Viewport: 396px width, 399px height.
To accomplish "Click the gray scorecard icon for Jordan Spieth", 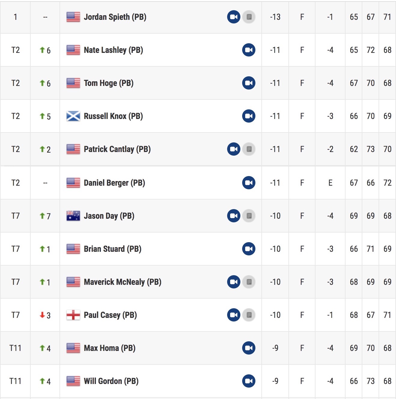I will [249, 17].
